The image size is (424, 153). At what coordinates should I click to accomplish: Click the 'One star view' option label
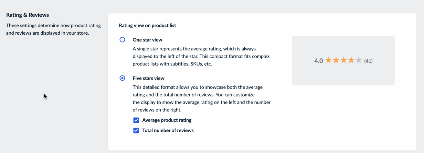(x=147, y=40)
